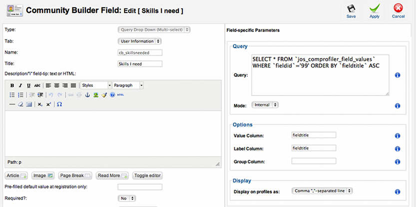Click the Group Column input field

click(x=314, y=161)
